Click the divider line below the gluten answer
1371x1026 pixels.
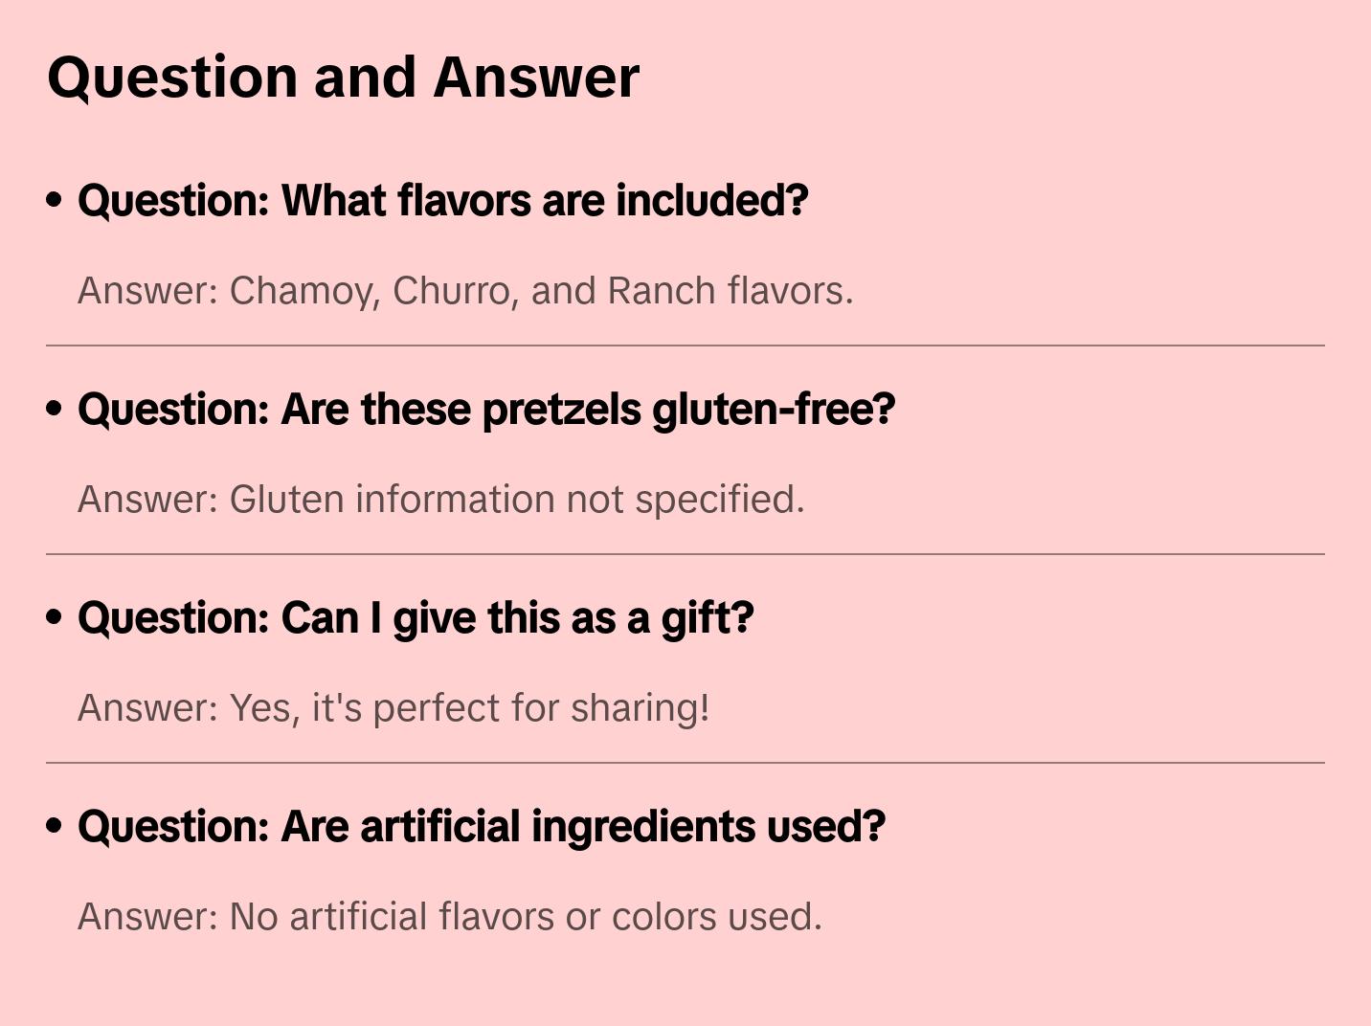click(x=685, y=554)
